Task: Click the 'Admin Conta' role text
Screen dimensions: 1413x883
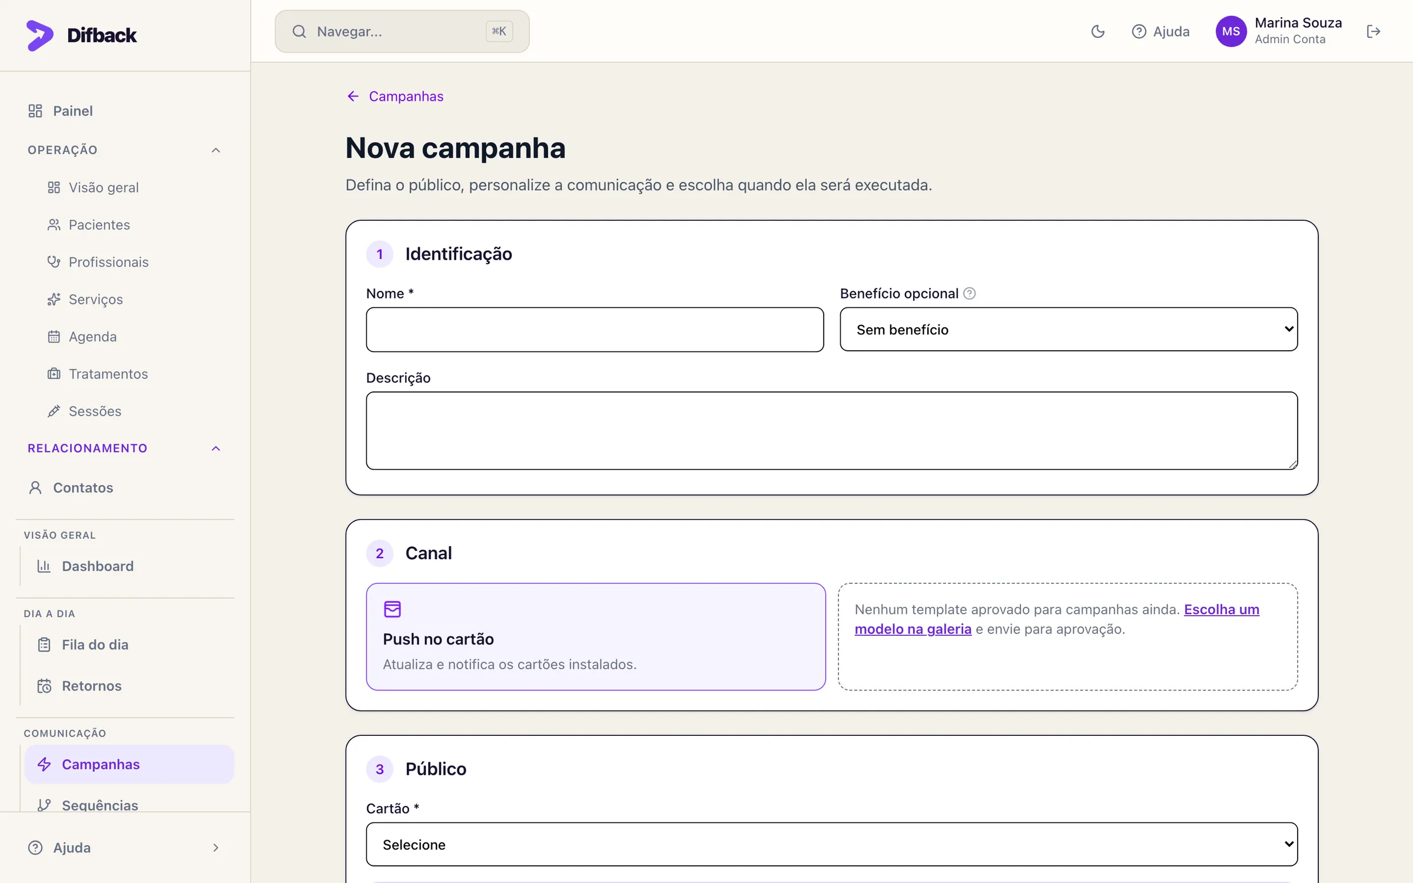Action: pos(1290,39)
